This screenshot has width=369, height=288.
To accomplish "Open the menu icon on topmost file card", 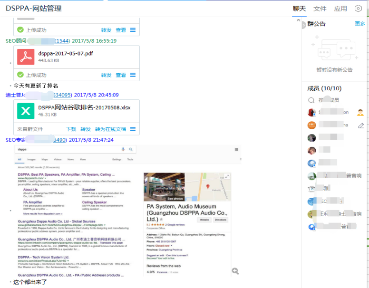I will pyautogui.click(x=133, y=30).
